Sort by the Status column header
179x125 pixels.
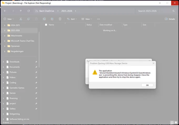point(89,25)
